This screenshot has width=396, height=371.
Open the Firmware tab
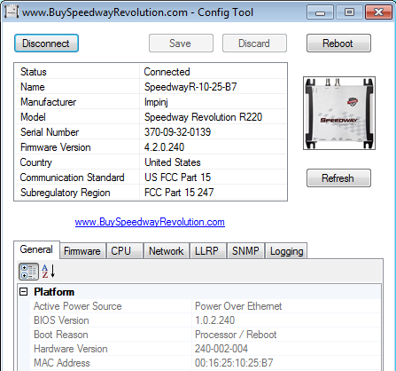tap(82, 251)
